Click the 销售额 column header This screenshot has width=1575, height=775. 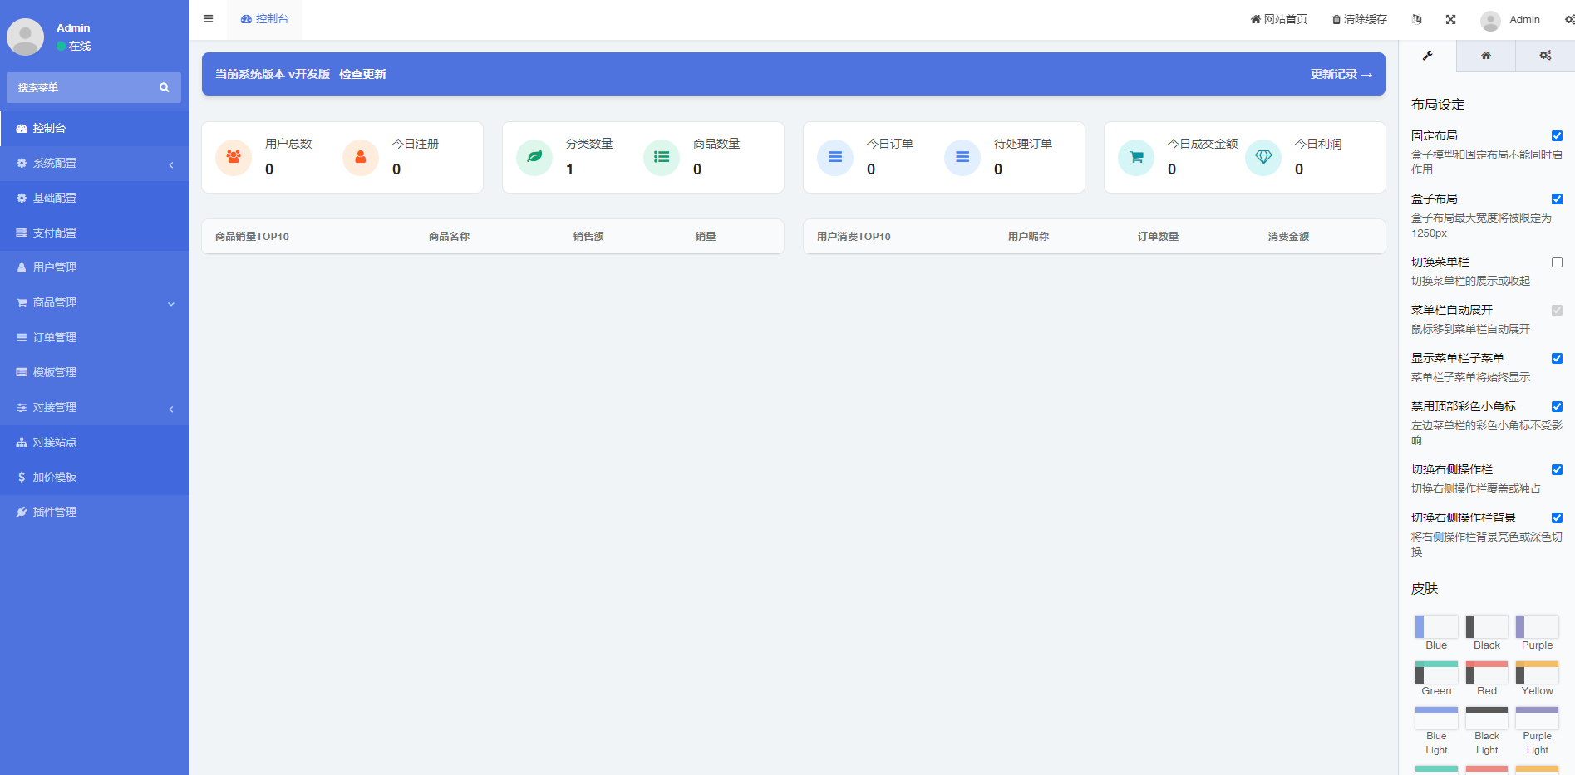588,237
